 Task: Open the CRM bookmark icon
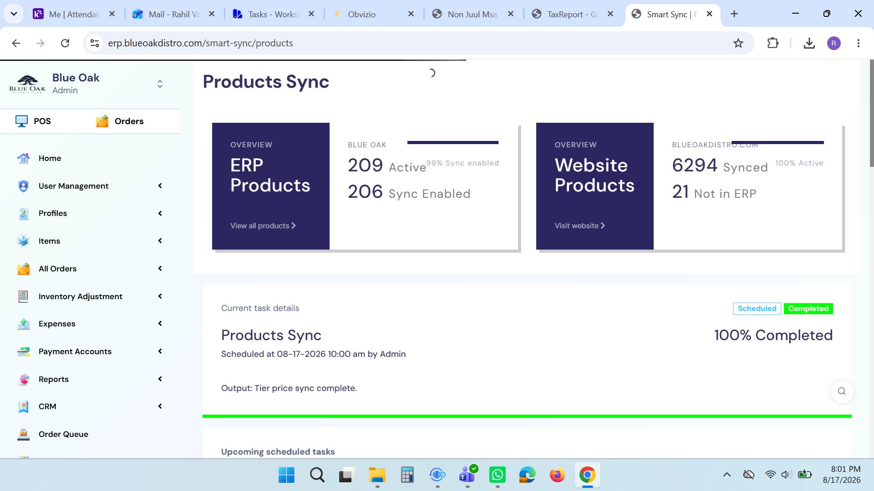click(23, 406)
